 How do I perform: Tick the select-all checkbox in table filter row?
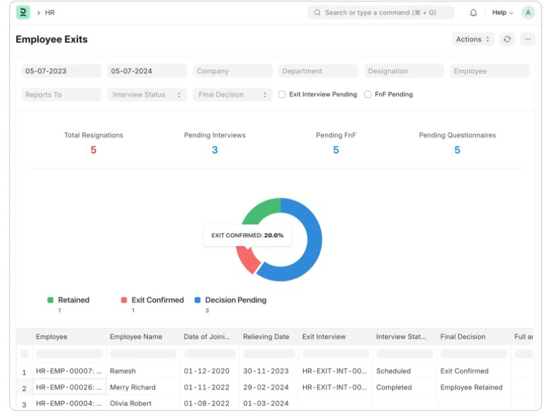click(25, 354)
